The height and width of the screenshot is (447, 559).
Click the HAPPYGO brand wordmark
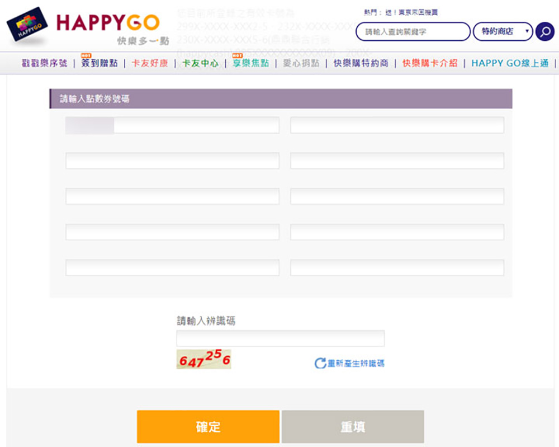108,22
